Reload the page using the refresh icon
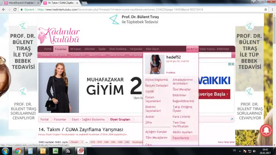The image size is (276, 155). click(x=15, y=9)
